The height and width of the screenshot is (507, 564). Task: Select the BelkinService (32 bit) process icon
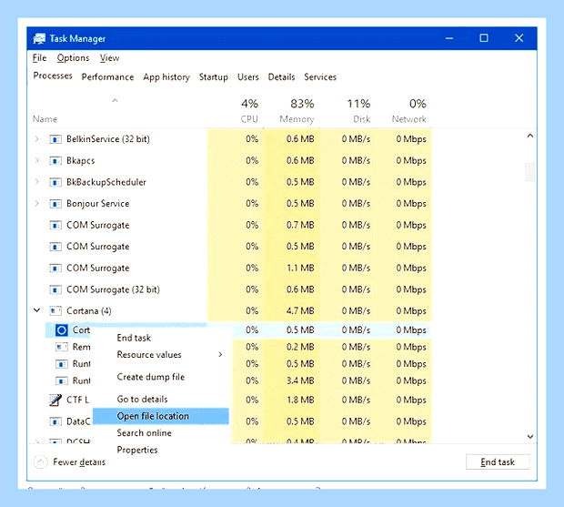tap(55, 139)
